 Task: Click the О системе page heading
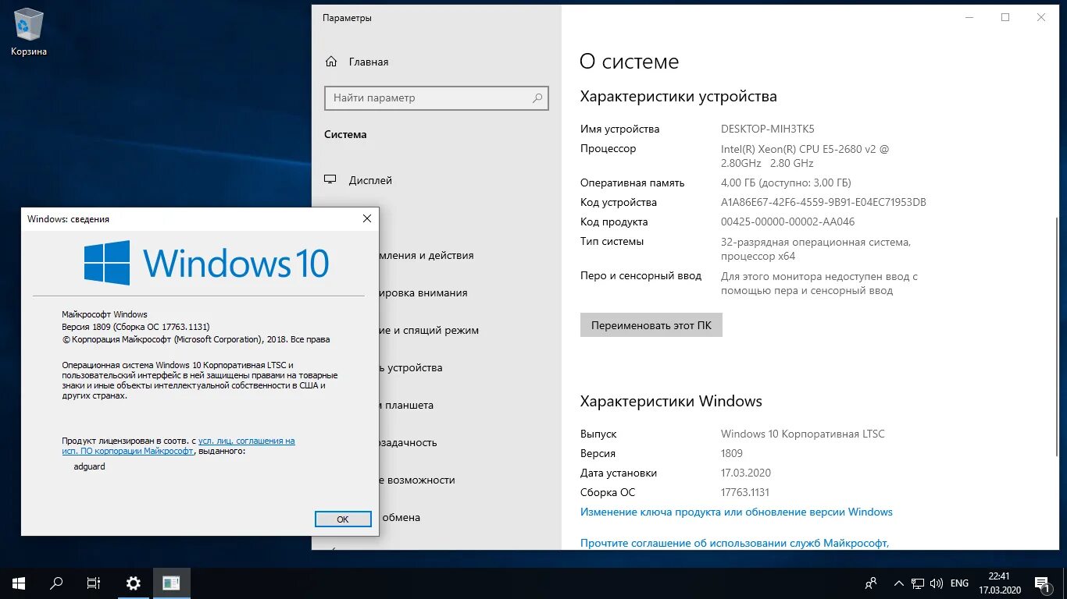pos(630,62)
